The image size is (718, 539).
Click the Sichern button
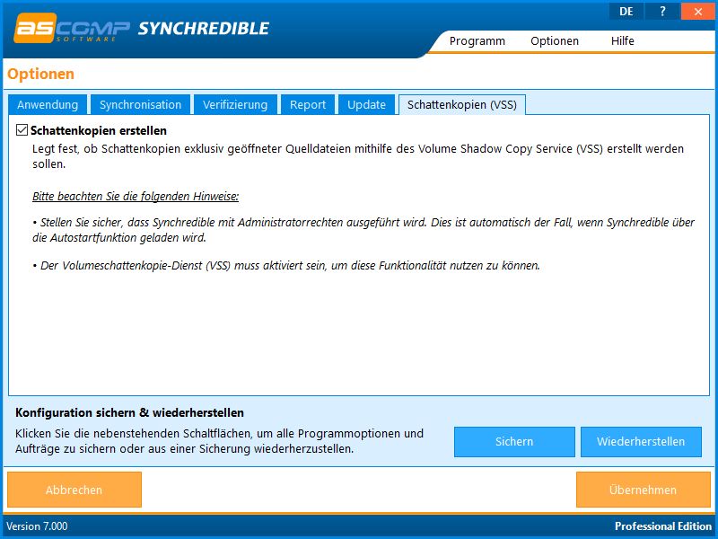514,442
